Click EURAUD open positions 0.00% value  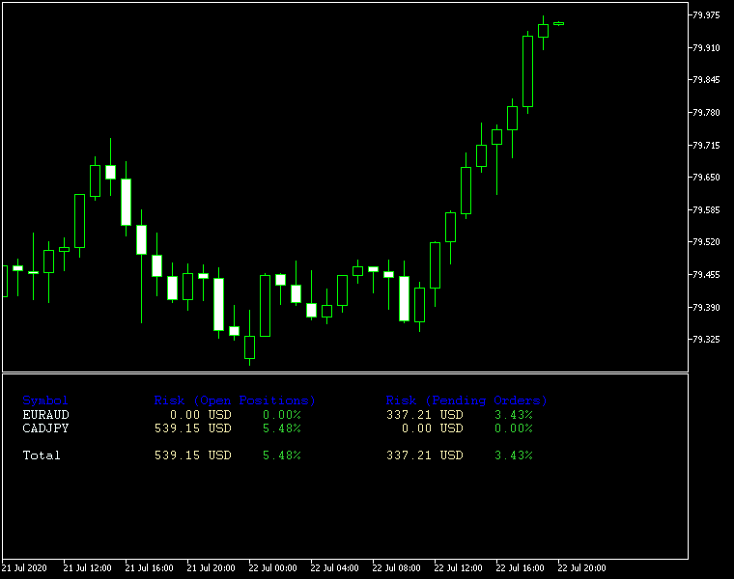(x=281, y=415)
